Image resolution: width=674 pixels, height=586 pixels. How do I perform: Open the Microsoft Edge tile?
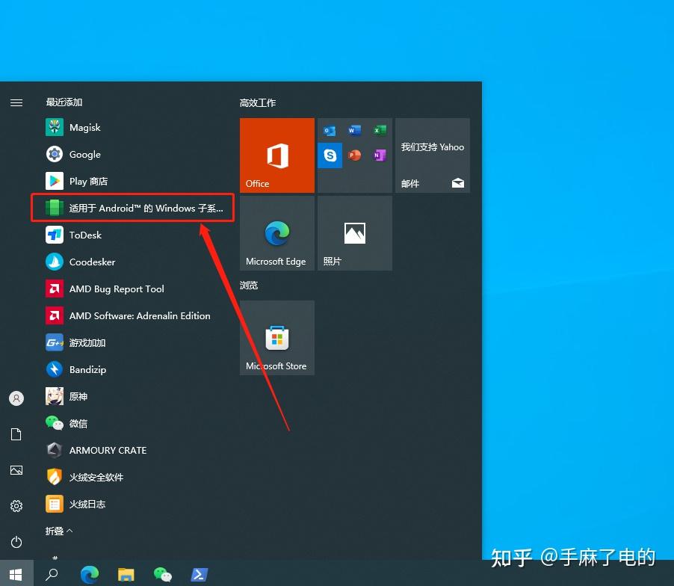pyautogui.click(x=277, y=233)
